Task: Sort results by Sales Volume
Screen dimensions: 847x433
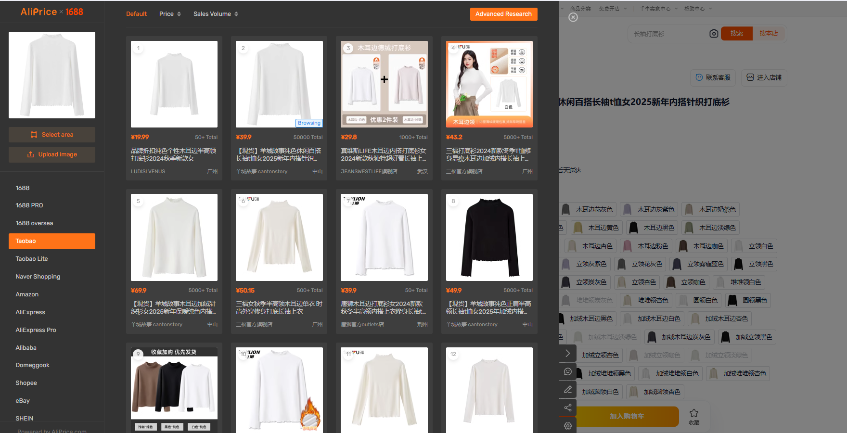Action: tap(216, 14)
